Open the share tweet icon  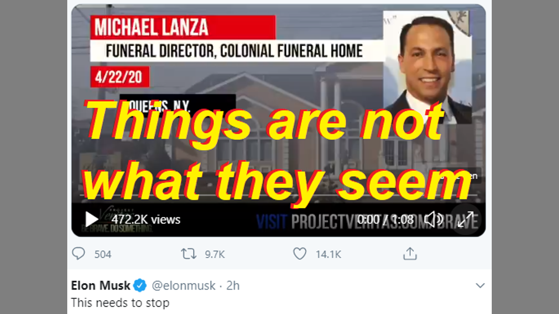click(410, 254)
